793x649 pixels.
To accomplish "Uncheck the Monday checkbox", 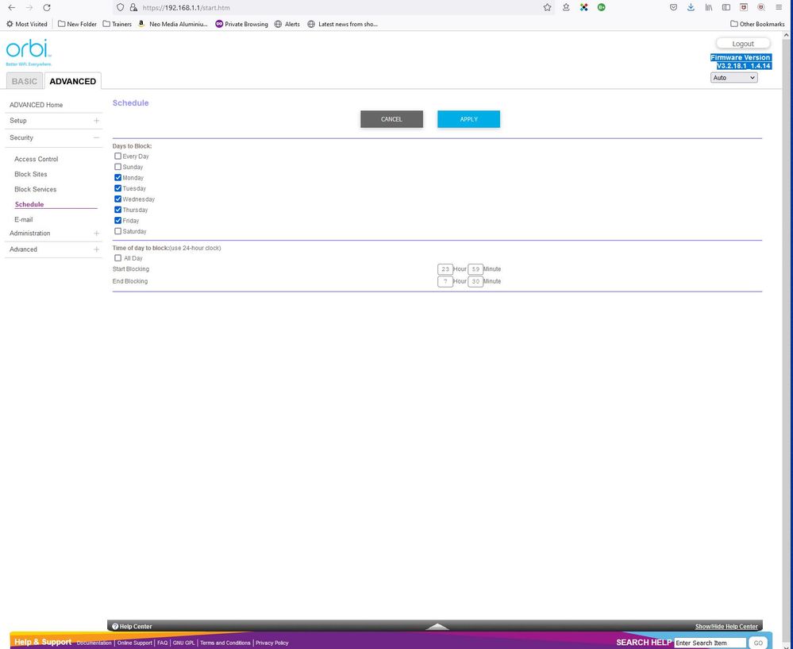I will [x=117, y=178].
